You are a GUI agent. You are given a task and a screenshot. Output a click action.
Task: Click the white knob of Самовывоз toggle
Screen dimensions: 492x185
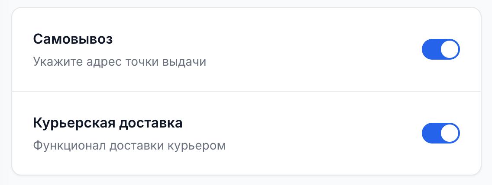pyautogui.click(x=450, y=50)
